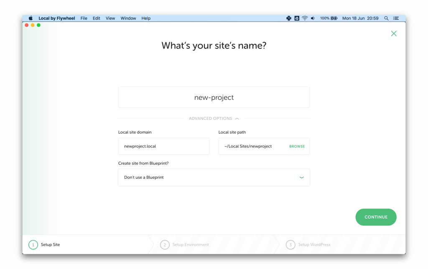This screenshot has width=428, height=269.
Task: Click the date and time in menu bar
Action: coord(360,18)
